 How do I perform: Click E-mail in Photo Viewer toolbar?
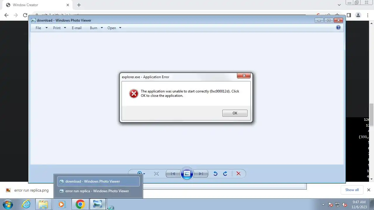[77, 28]
